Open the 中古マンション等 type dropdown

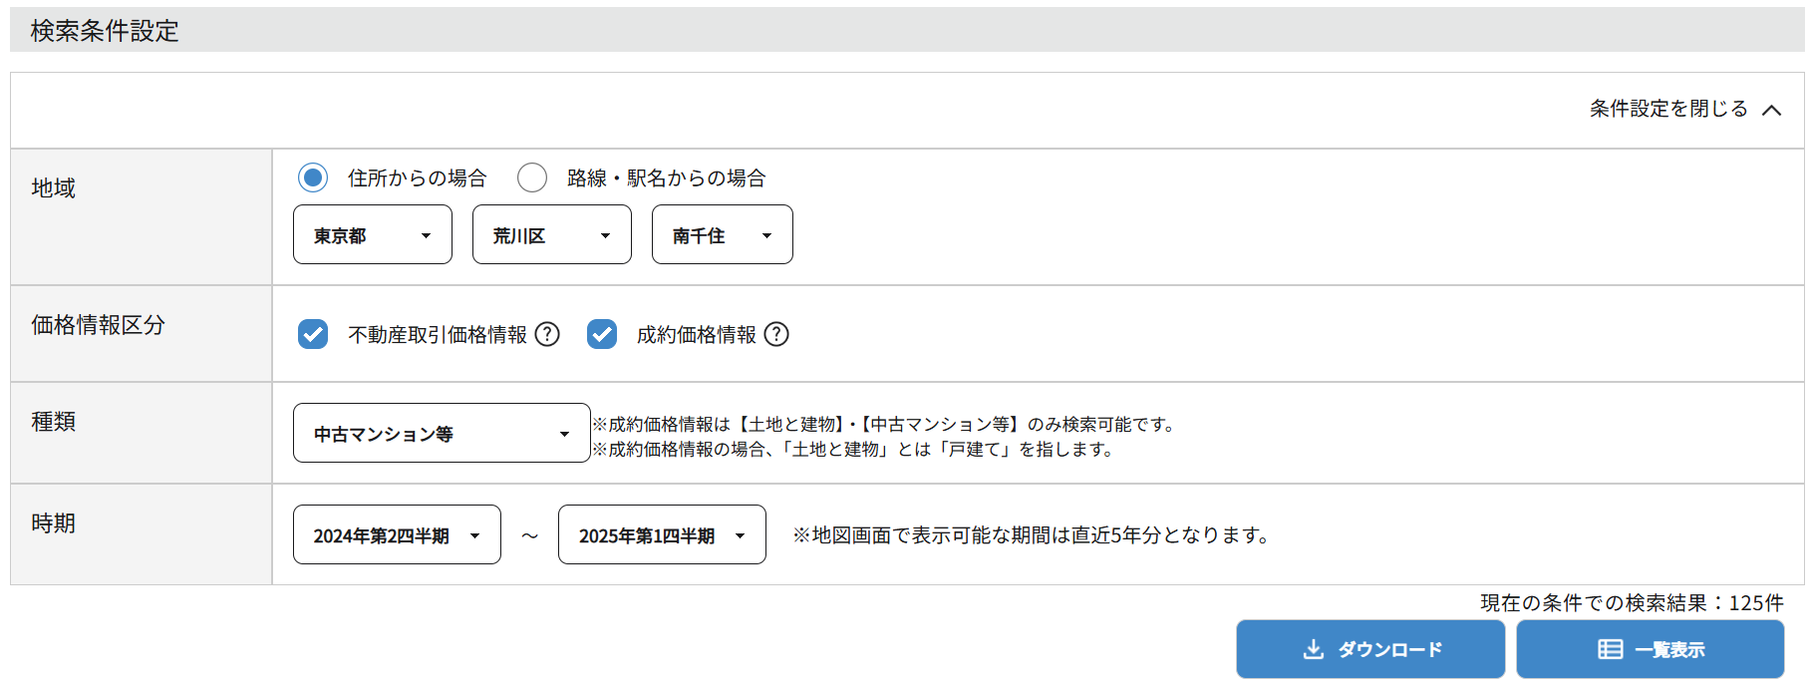pyautogui.click(x=442, y=433)
